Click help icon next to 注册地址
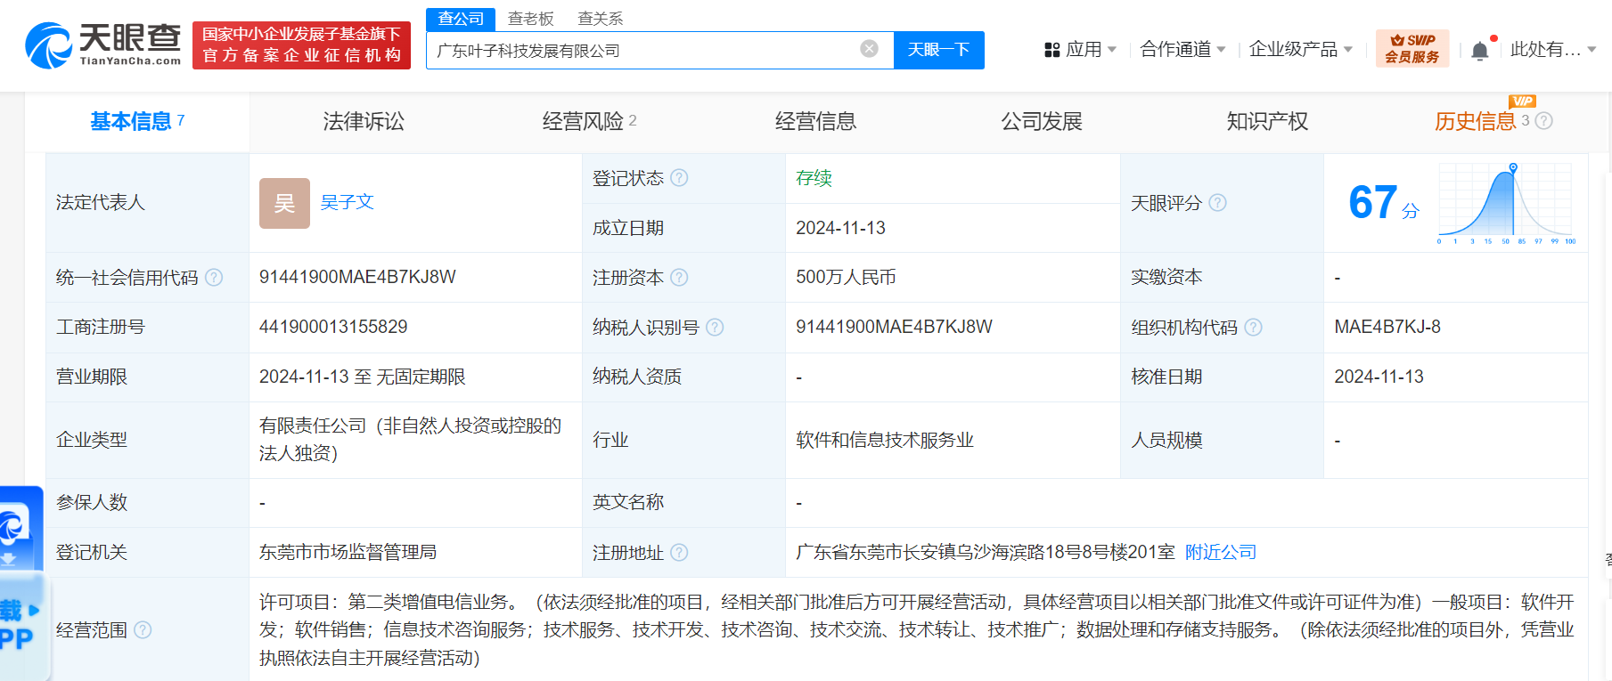This screenshot has width=1612, height=681. (679, 553)
